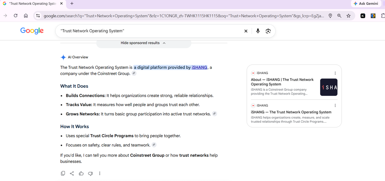The image size is (385, 181).
Task: Follow the iSHANG hyperlink in AI Overview
Action: coord(199,67)
